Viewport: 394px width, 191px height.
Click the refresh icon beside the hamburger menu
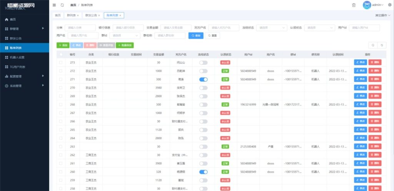tap(62, 5)
